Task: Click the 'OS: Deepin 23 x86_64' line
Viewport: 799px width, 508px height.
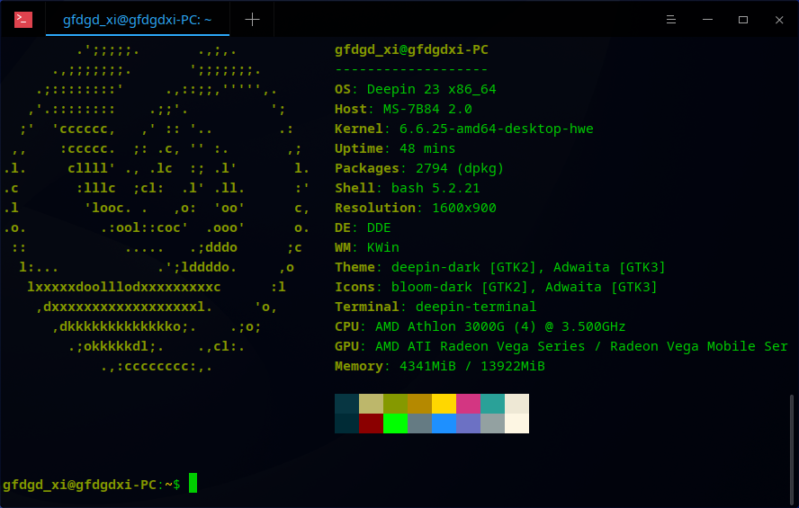Action: click(416, 89)
